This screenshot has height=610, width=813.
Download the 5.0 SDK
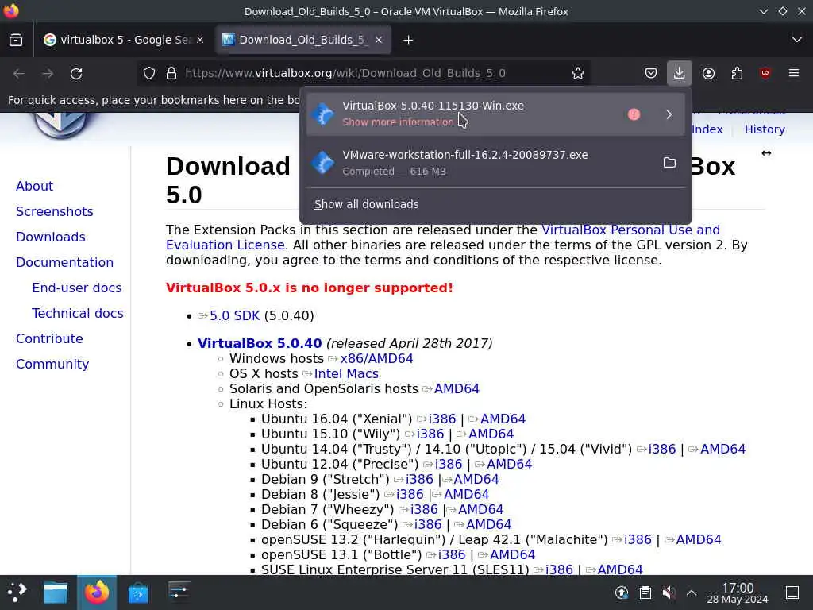(234, 316)
